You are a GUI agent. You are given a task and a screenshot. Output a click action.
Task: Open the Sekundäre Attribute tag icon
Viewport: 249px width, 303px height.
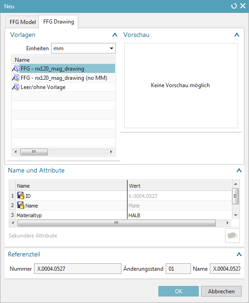[x=232, y=236]
